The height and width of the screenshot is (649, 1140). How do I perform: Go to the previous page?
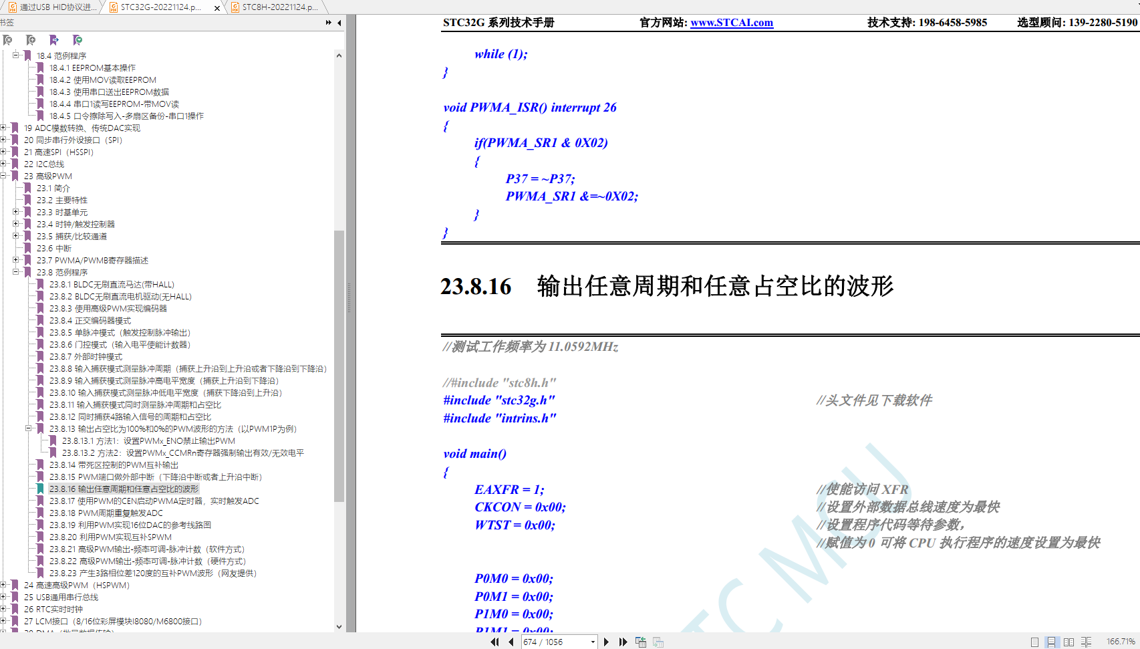click(511, 642)
